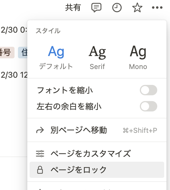Click the デフォルト font label
The image size is (170, 190).
coord(56,66)
